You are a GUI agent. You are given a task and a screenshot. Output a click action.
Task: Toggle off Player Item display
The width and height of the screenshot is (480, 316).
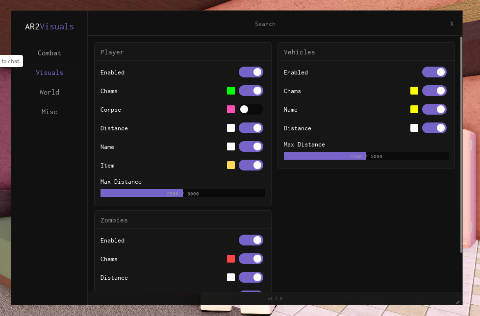click(251, 165)
